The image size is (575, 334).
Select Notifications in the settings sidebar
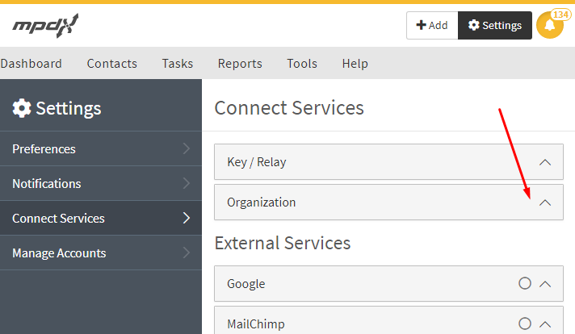click(x=47, y=184)
